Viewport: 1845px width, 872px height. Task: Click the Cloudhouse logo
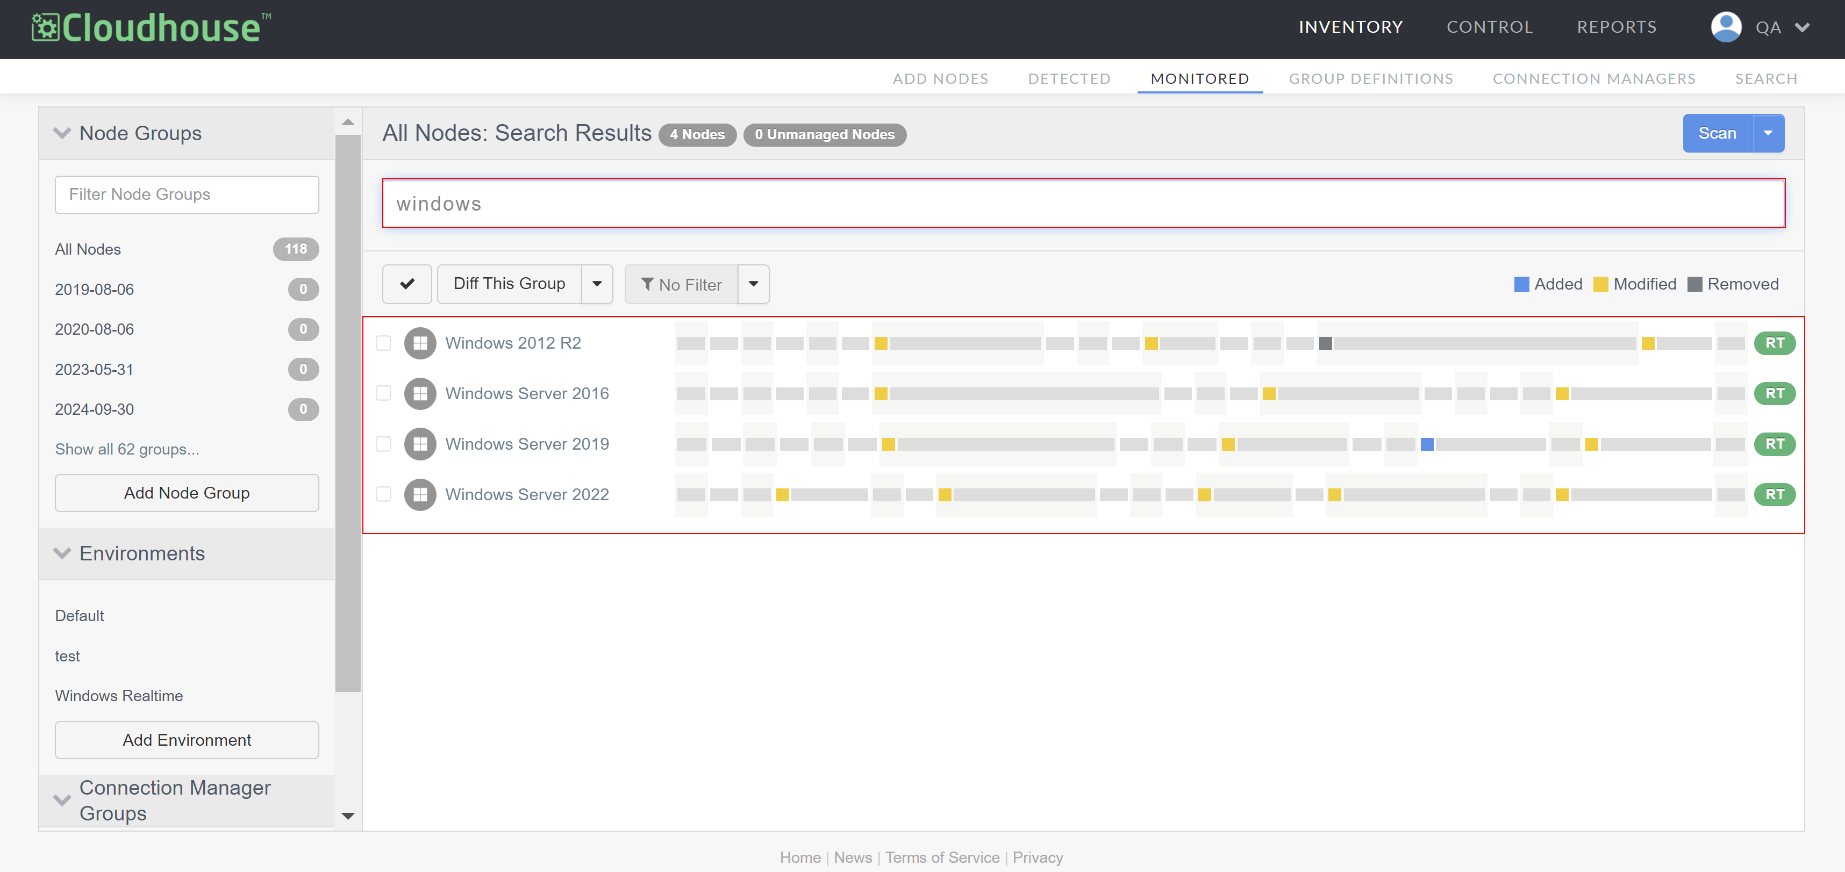click(151, 28)
